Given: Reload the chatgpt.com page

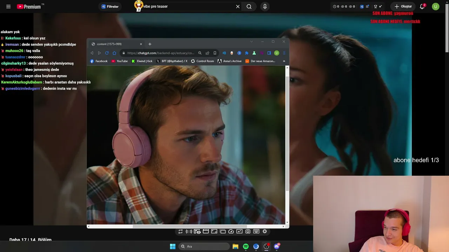Looking at the screenshot, I should pos(107,53).
